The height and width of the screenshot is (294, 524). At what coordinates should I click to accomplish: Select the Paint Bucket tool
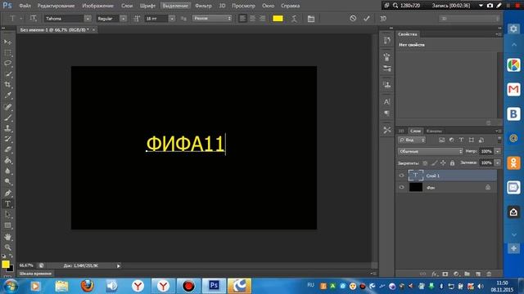coord(7,160)
